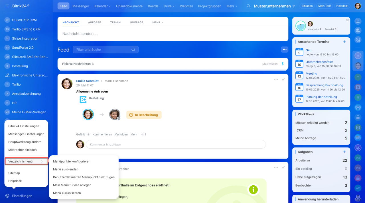Click the pin icon on Fixierte Nachrichten
Viewport: 365px width, 203px height.
tap(283, 64)
